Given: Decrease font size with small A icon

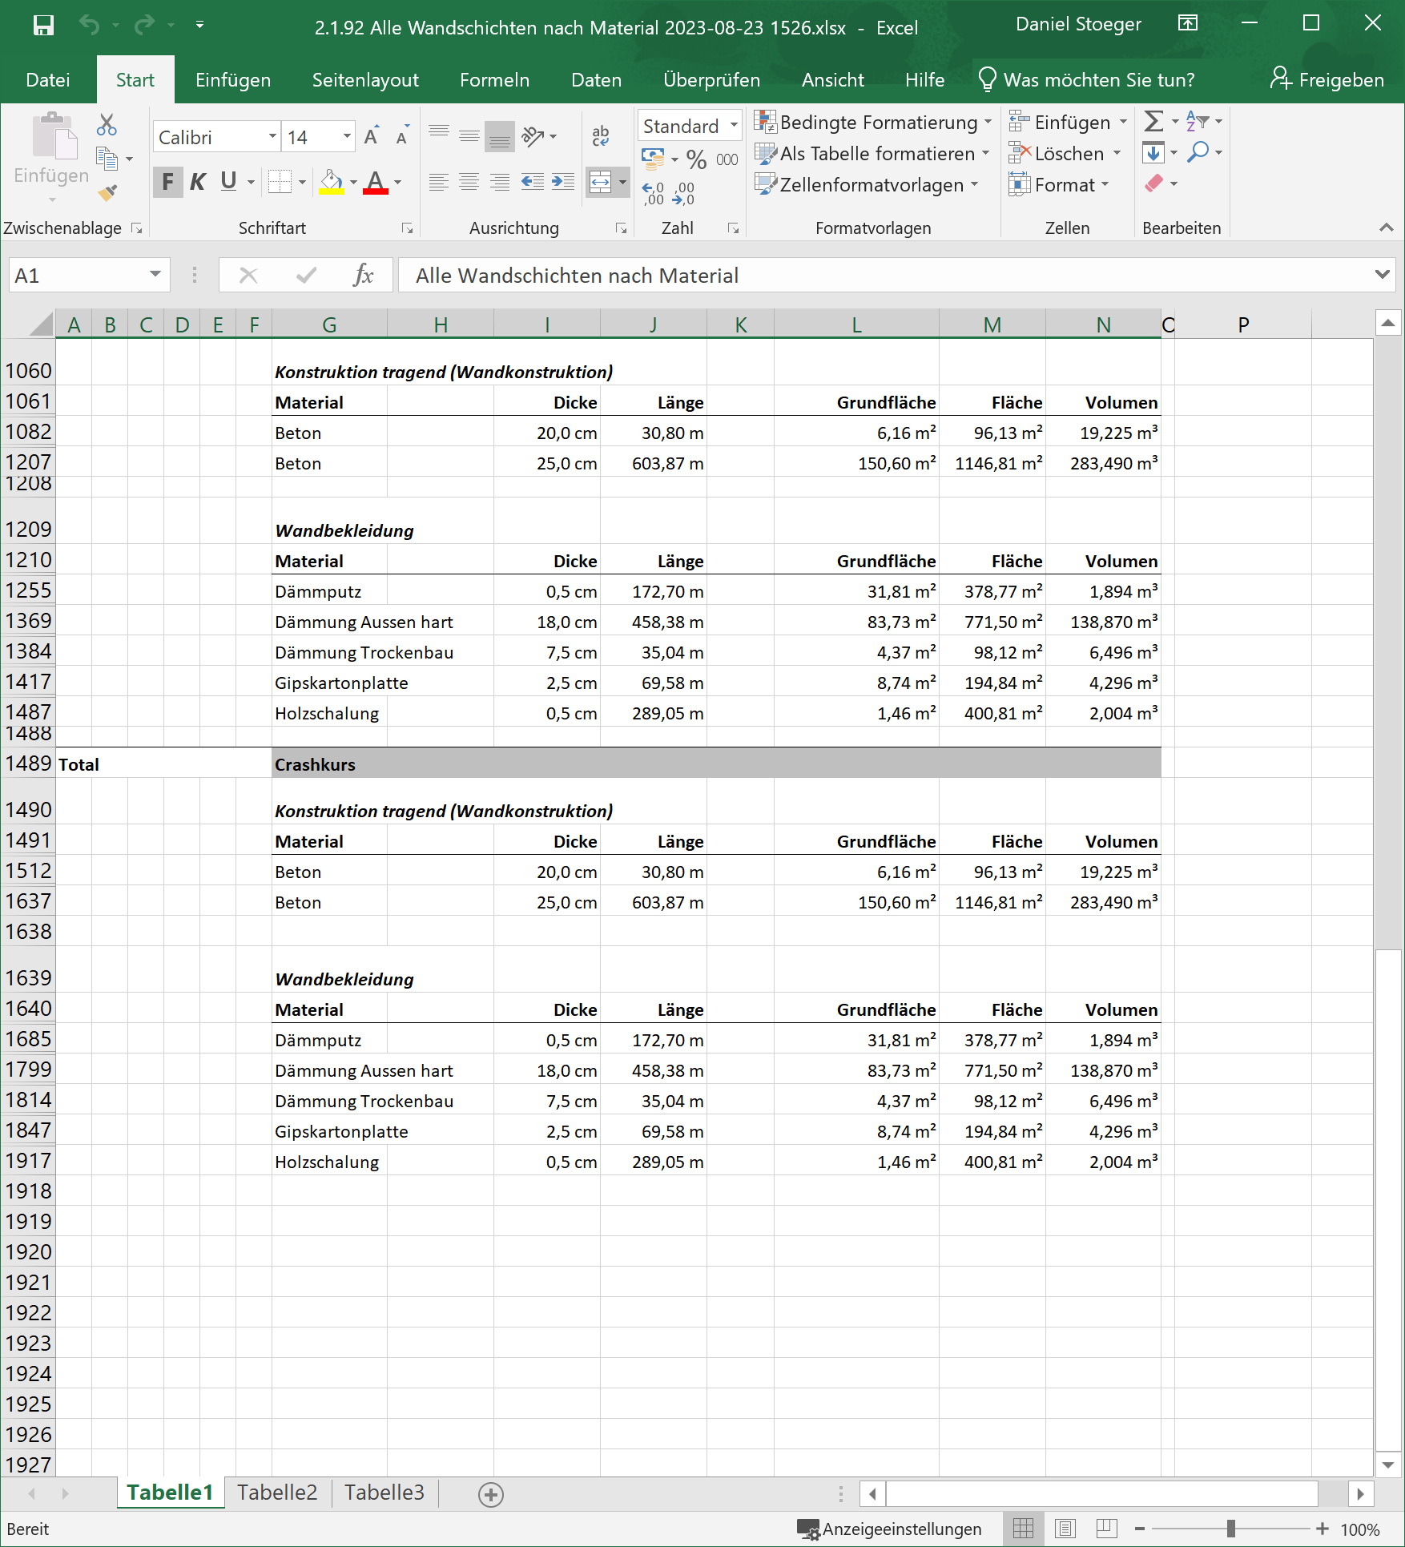Looking at the screenshot, I should [x=402, y=135].
